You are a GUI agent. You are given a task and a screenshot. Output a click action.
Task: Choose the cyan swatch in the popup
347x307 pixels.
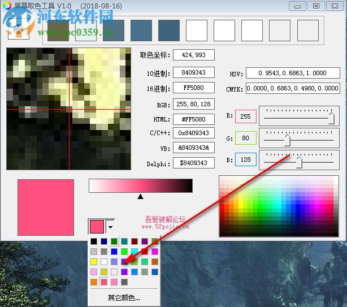135,252
